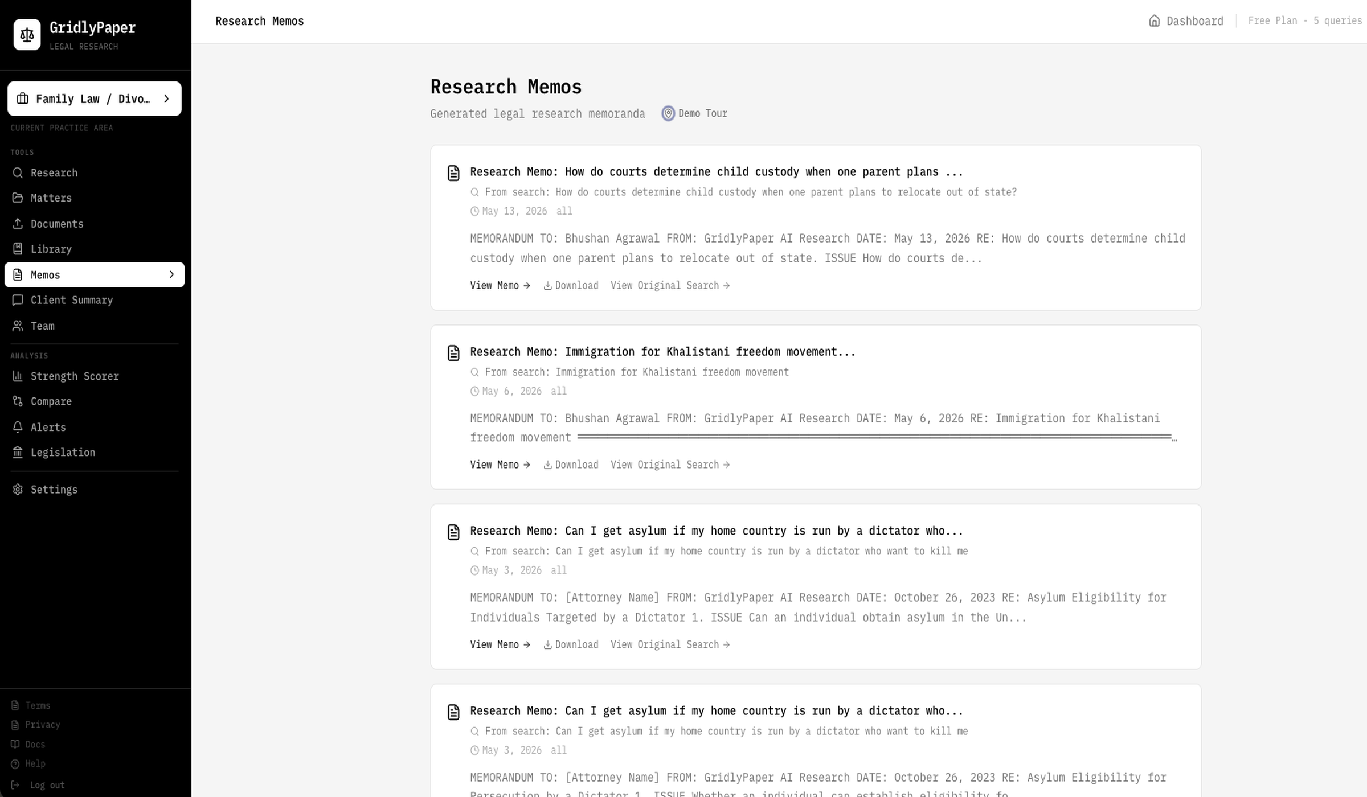Screen dimensions: 1367x797
Task: Open the Research search icon in sidebar
Action: point(18,172)
